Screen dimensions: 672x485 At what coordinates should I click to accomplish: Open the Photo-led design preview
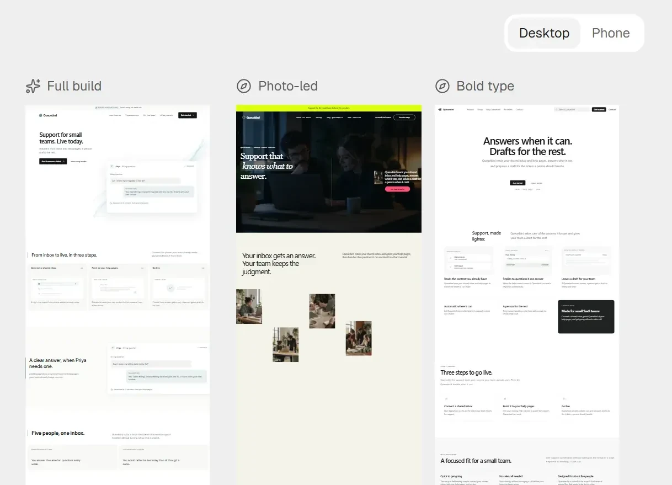(328, 295)
